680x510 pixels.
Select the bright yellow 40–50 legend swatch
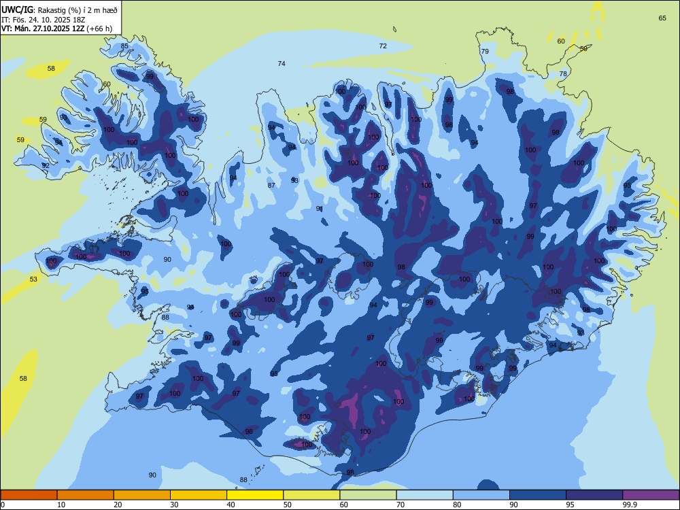(x=255, y=495)
